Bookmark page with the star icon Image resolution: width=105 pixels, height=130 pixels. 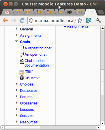tap(80, 20)
